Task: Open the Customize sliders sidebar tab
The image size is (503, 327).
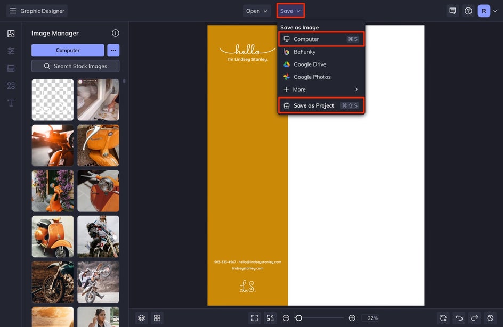Action: coord(11,51)
